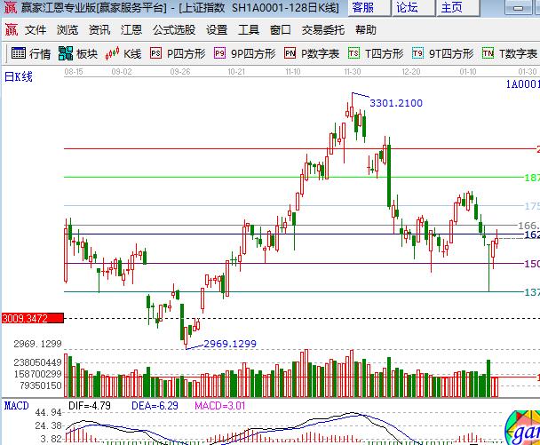Select the P四方形 tool
Viewport: 540px width, 445px height.
tap(177, 53)
